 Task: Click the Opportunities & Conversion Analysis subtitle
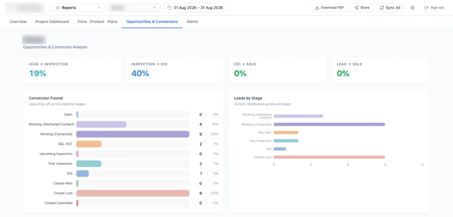pos(55,47)
